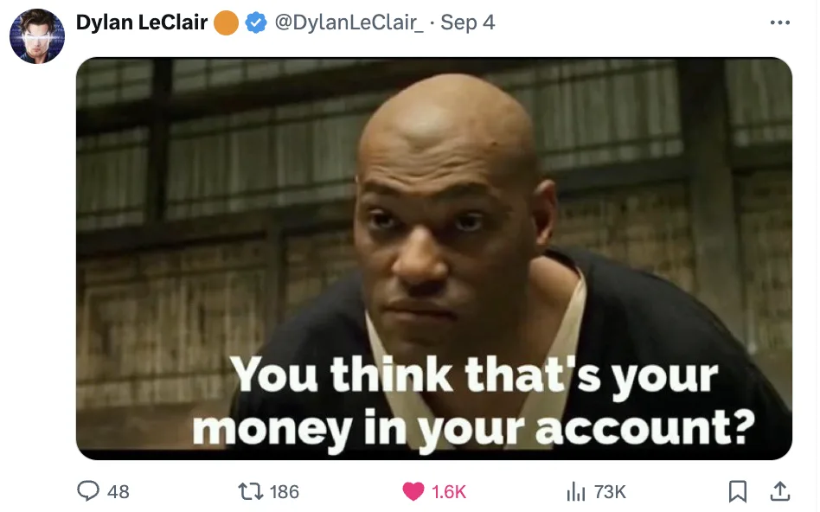This screenshot has width=820, height=512.
Task: Click the caption line 'money in your account?'
Action: [474, 429]
